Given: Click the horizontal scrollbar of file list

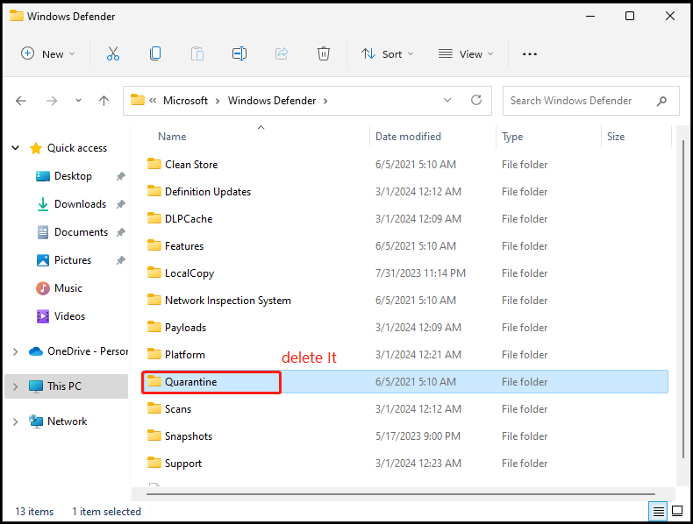Looking at the screenshot, I should (x=400, y=494).
